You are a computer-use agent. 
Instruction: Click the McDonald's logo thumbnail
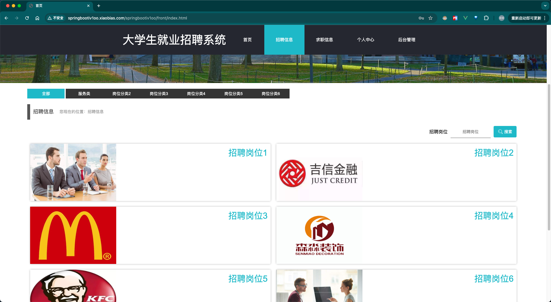tap(73, 235)
